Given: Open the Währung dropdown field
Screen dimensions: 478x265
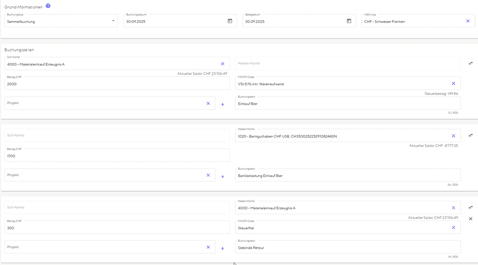Looking at the screenshot, I should click(x=412, y=21).
